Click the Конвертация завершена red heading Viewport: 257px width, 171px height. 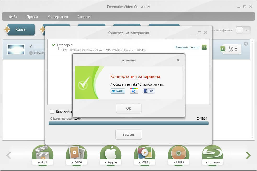click(135, 77)
